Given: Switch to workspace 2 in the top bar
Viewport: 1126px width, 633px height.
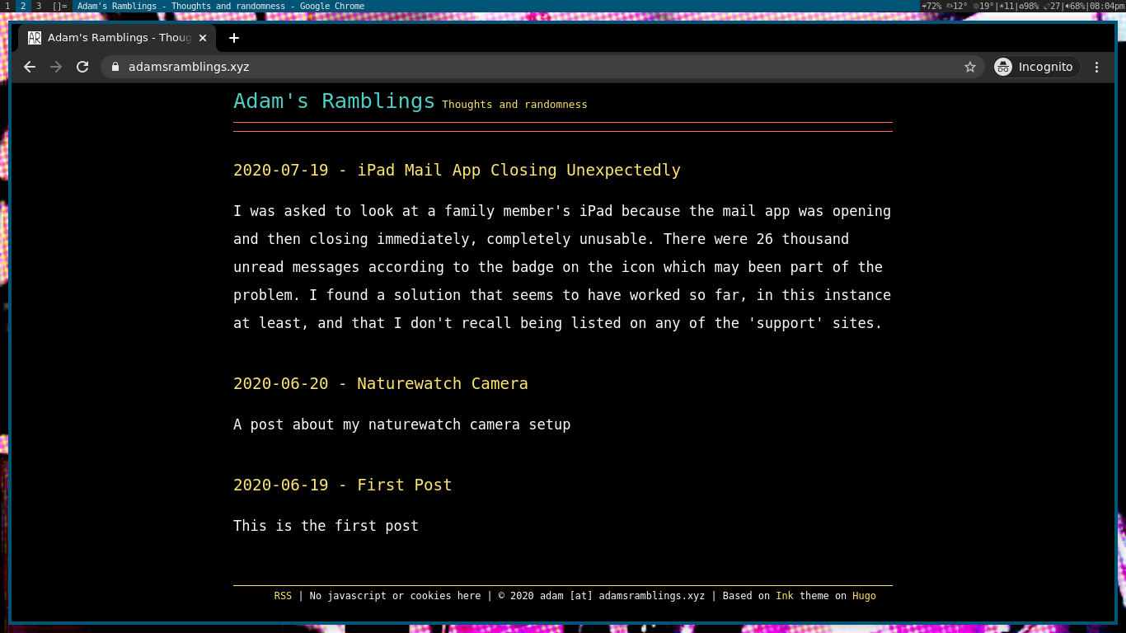Looking at the screenshot, I should [23, 6].
